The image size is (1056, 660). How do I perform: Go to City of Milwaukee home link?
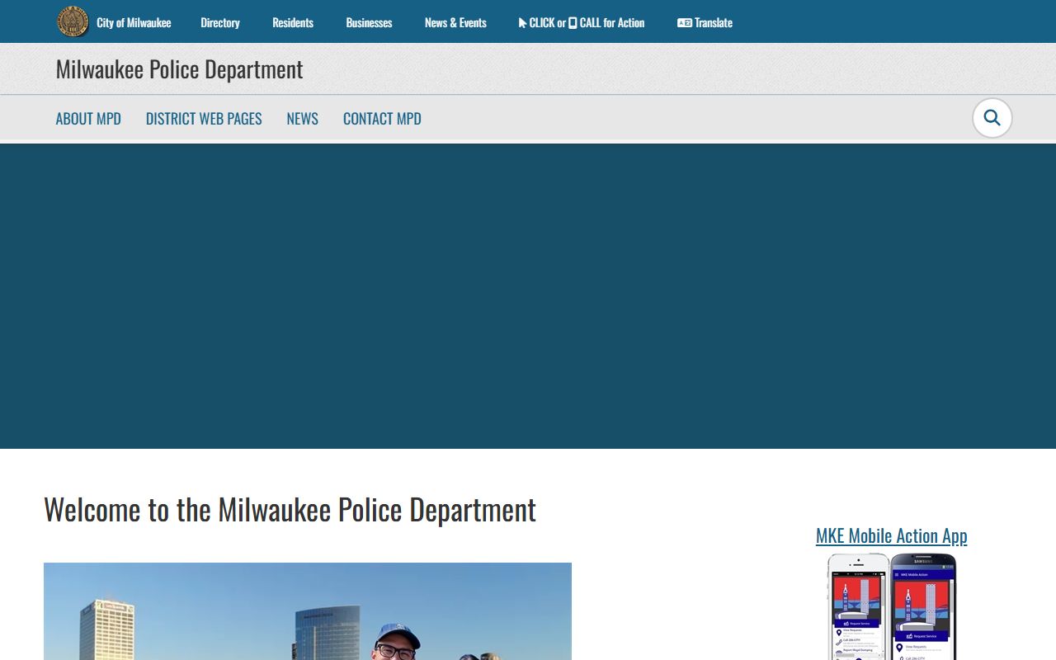pos(134,22)
